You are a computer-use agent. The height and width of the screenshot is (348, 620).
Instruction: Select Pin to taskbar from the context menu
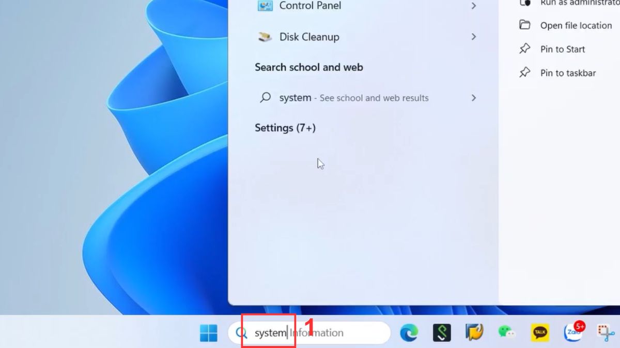pyautogui.click(x=567, y=73)
